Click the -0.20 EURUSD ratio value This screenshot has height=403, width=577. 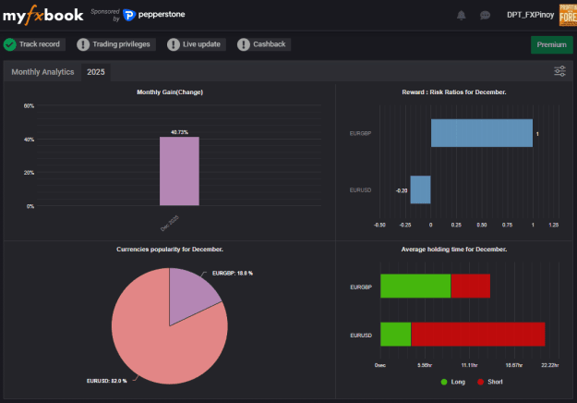point(402,190)
